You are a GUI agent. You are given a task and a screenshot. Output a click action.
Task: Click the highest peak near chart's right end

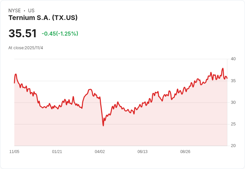223,69
